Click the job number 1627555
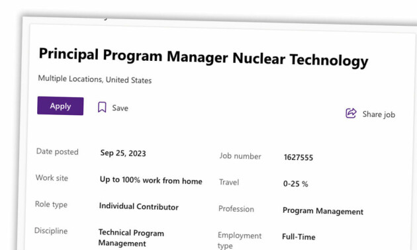 [299, 157]
